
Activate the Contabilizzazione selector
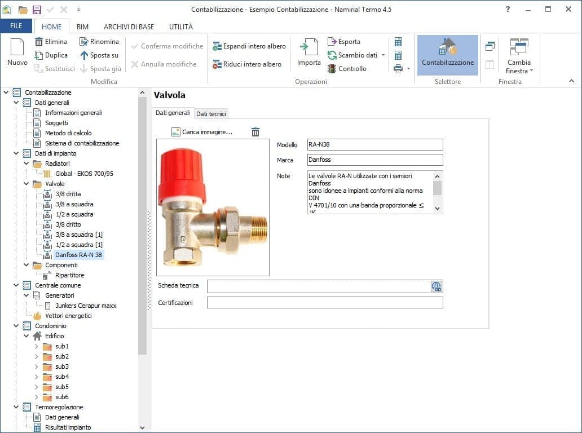pyautogui.click(x=448, y=54)
